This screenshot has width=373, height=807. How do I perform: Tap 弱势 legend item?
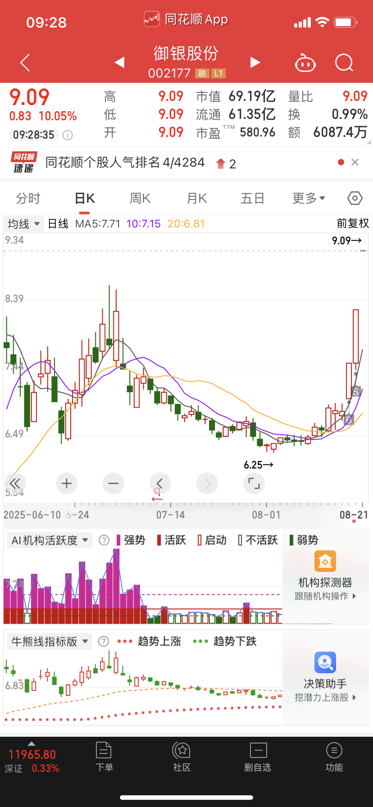(x=304, y=540)
